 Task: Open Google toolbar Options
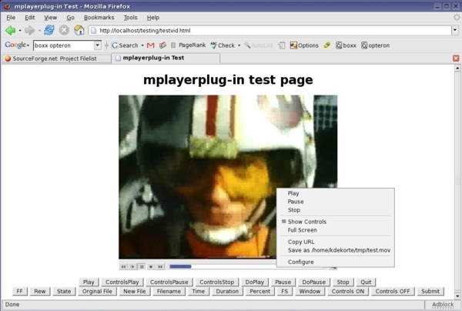(x=304, y=45)
